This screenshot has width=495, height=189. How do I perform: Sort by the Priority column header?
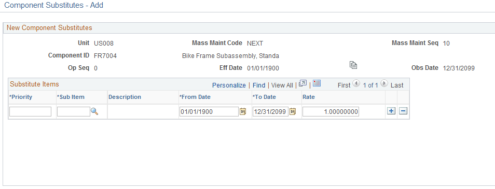(x=21, y=97)
